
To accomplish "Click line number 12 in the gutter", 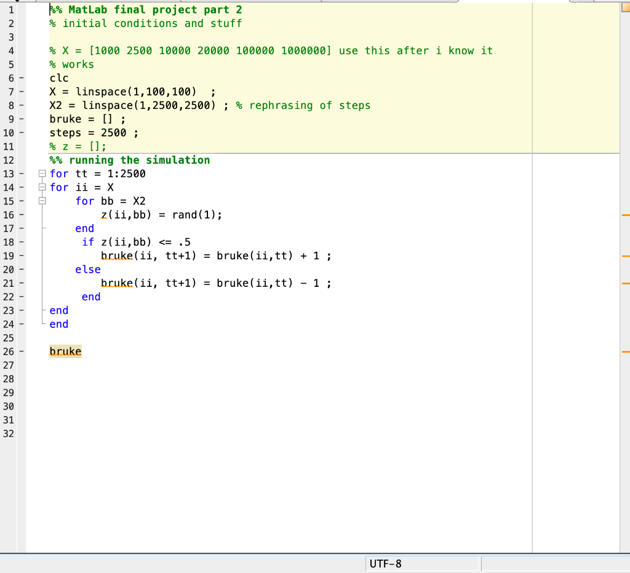I will click(9, 160).
